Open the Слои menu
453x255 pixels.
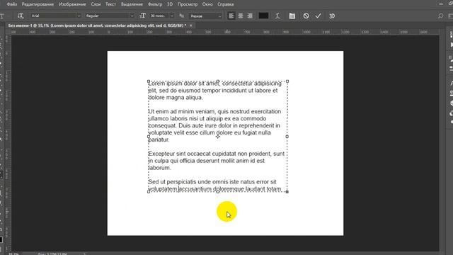(x=96, y=4)
